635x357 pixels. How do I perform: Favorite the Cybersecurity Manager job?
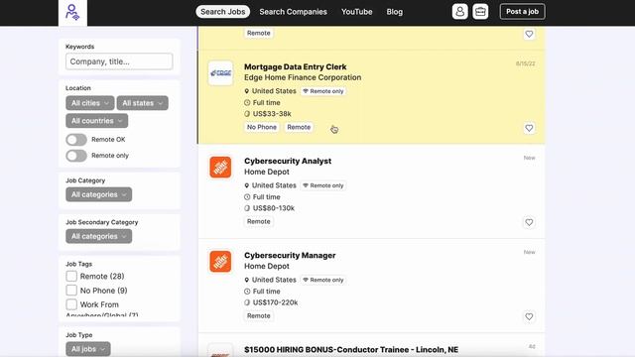(x=529, y=316)
